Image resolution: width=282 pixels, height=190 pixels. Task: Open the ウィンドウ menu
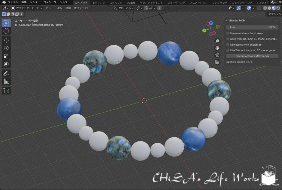tap(50, 2)
